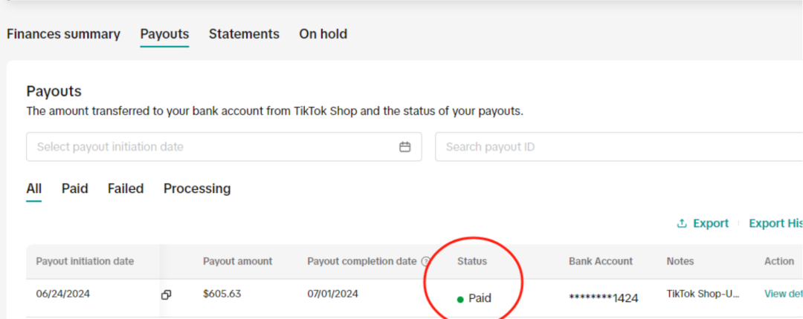The image size is (803, 319).
Task: Click the Select payout initiation date field
Action: 216,147
